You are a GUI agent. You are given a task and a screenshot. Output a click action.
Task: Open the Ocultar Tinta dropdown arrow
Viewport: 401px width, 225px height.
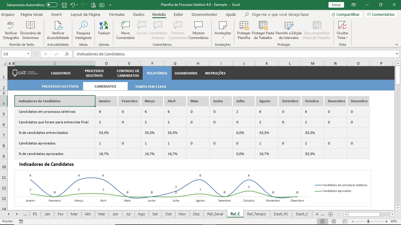[347, 38]
